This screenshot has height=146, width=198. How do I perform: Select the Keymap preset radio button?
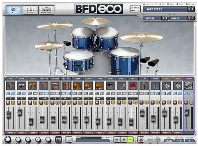(x=187, y=4)
